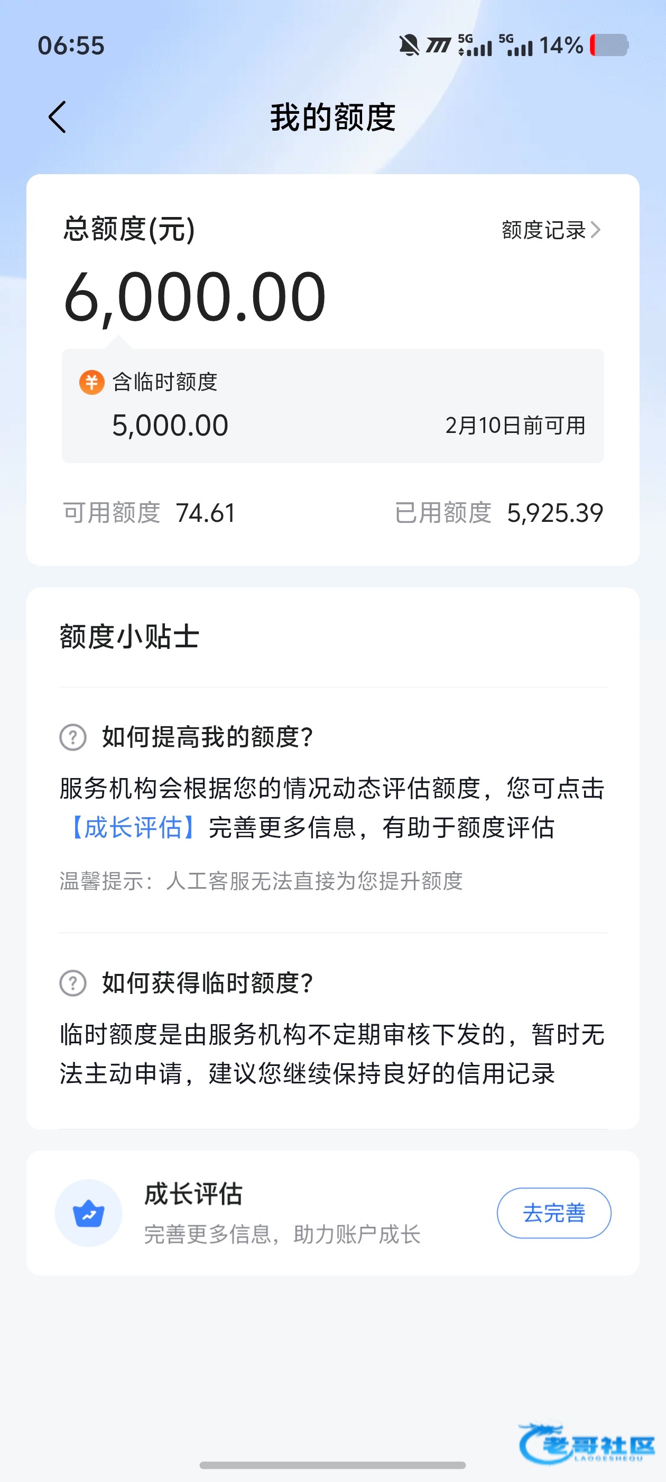Tap the 已用额度 5,925.39 value
The image size is (666, 1482).
pos(554,512)
